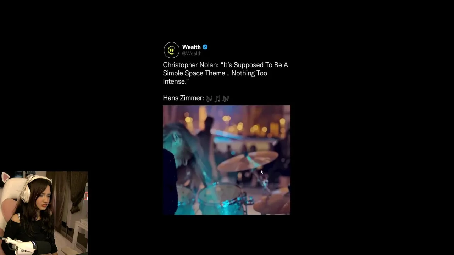Play the drummer video in the tweet
This screenshot has width=454, height=255.
(226, 160)
